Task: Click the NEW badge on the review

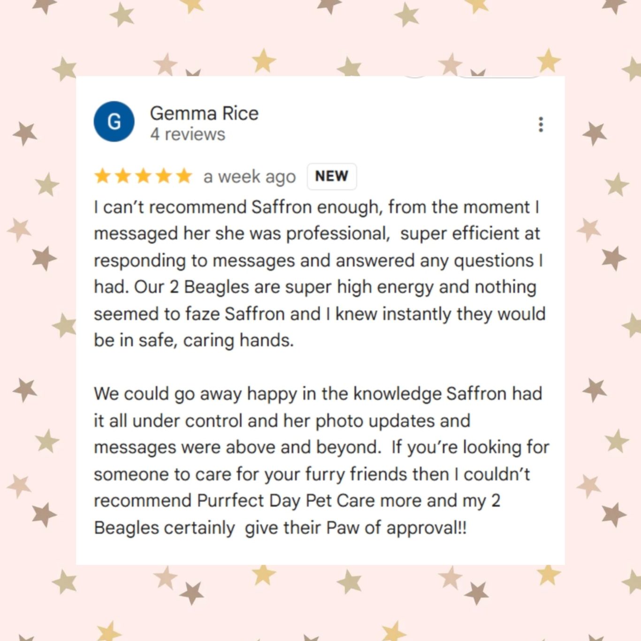Action: coord(332,176)
